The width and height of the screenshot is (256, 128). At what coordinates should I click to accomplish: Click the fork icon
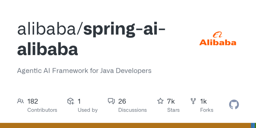[x=193, y=101]
